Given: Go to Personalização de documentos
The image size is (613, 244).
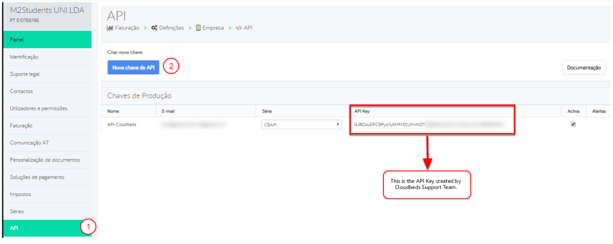Looking at the screenshot, I should click(45, 160).
